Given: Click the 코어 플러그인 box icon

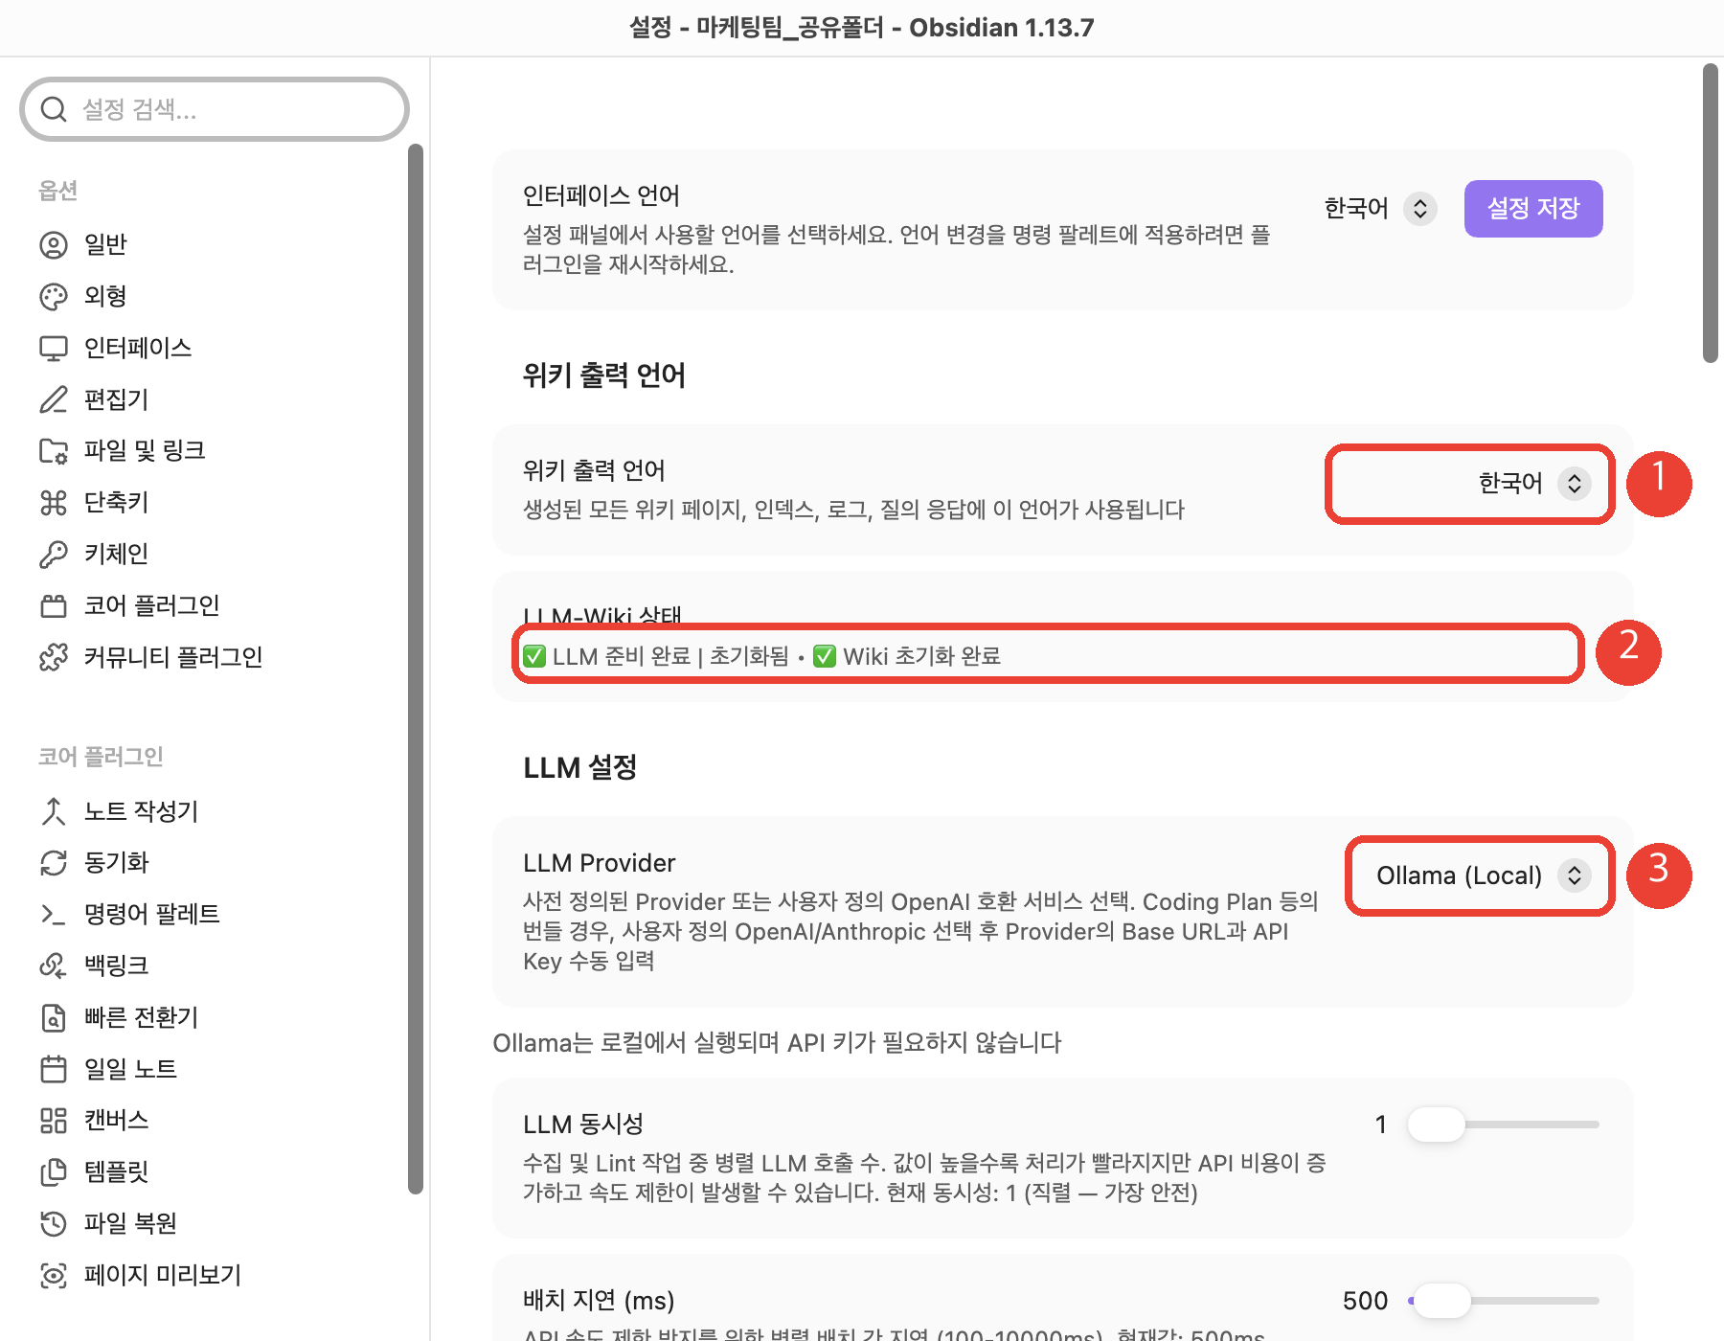Looking at the screenshot, I should (x=54, y=605).
